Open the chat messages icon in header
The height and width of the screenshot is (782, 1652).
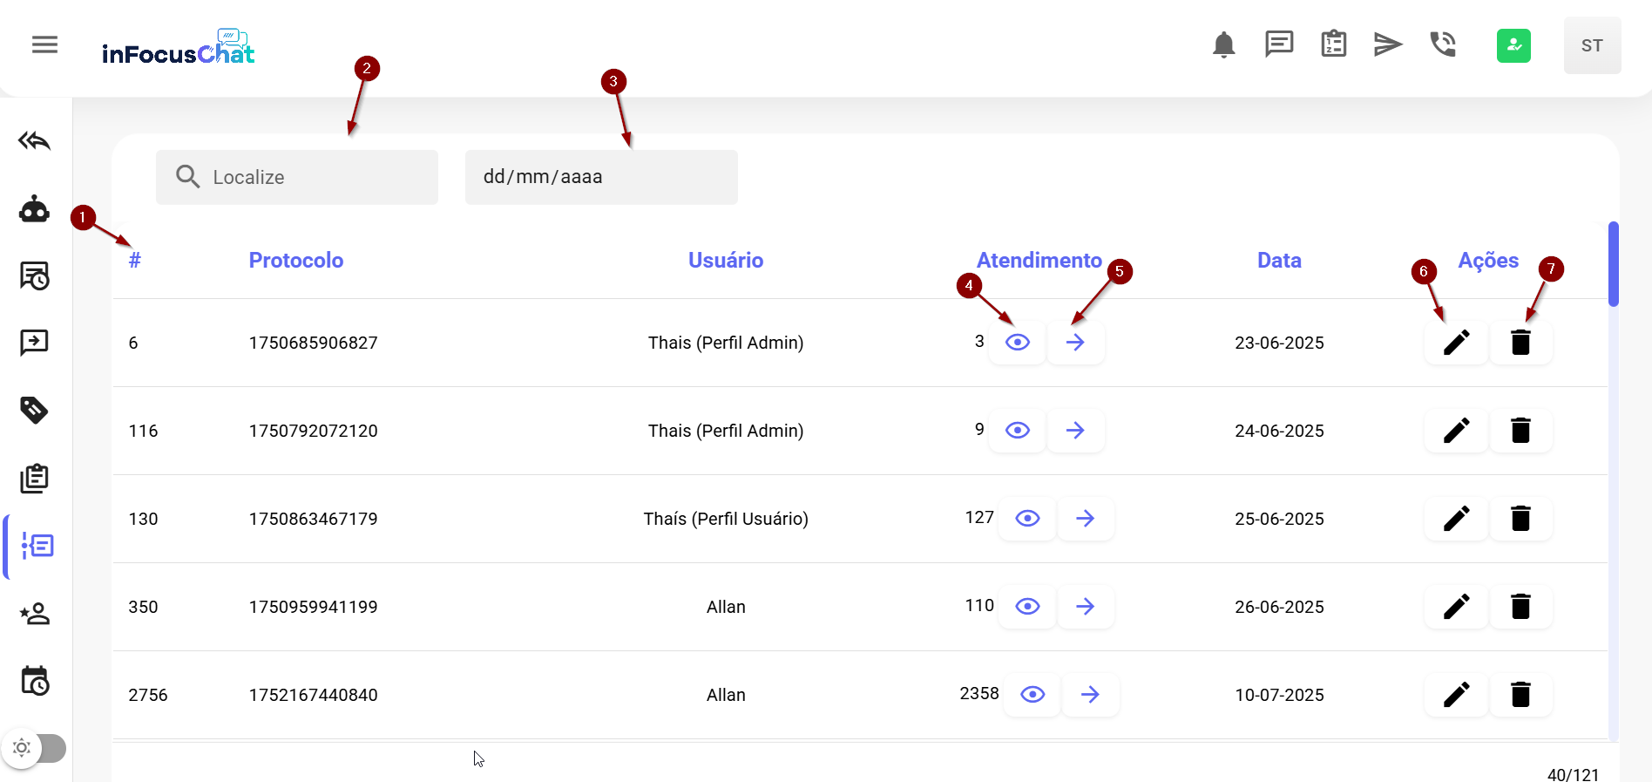click(x=1278, y=44)
